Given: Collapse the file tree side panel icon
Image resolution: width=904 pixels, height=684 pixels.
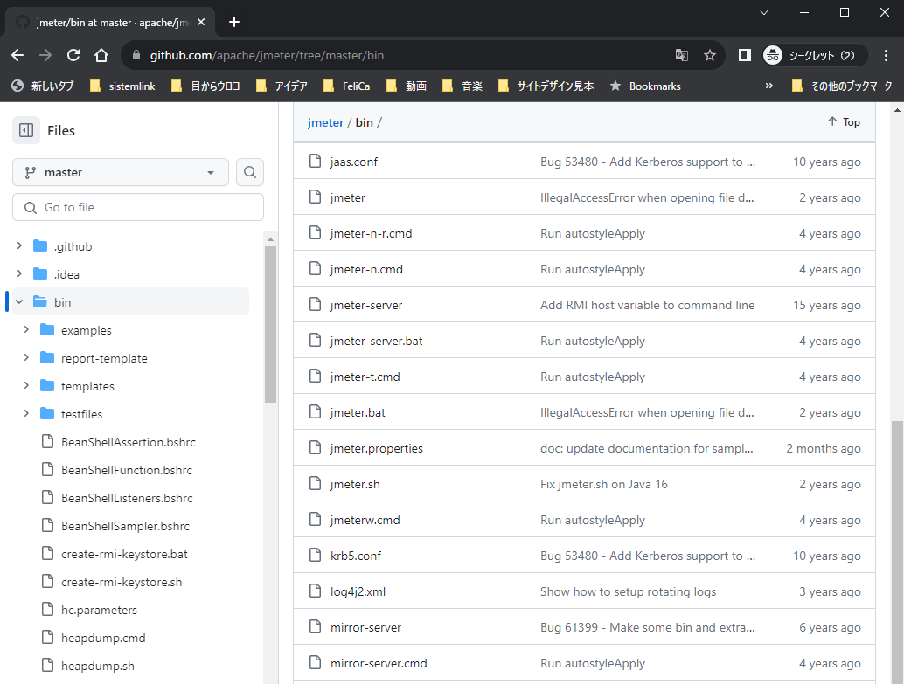Looking at the screenshot, I should click(26, 130).
